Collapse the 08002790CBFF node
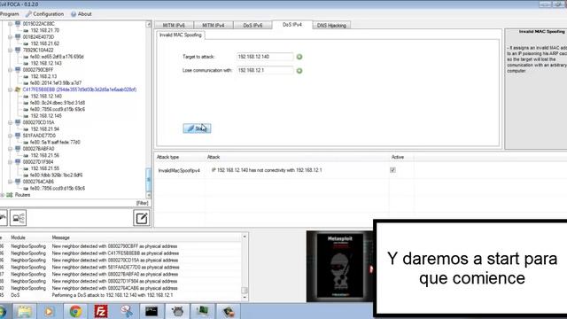This screenshot has height=319, width=567. coord(10,70)
